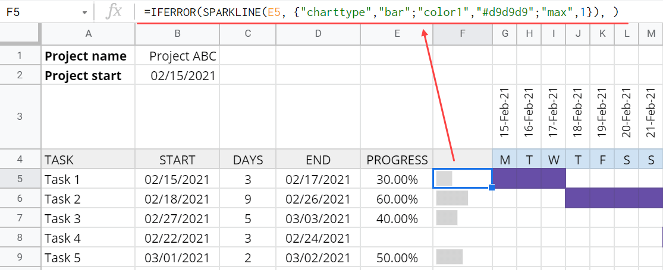Select column M header
Viewport: 663px width, 270px height.
click(651, 34)
